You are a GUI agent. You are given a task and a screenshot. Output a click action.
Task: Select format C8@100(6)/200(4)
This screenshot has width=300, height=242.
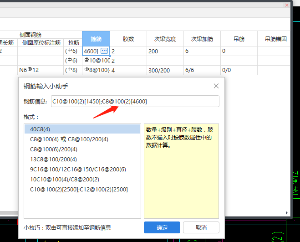pos(82,149)
